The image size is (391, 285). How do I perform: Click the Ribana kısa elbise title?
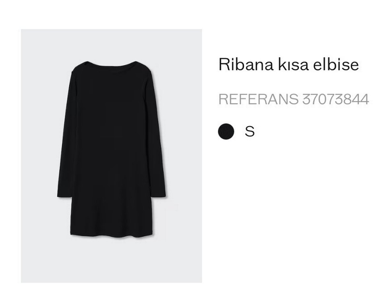click(x=288, y=64)
